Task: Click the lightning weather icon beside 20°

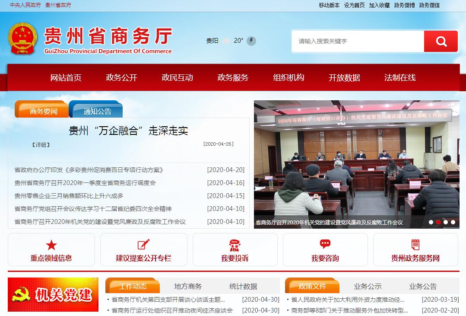Action: click(251, 41)
